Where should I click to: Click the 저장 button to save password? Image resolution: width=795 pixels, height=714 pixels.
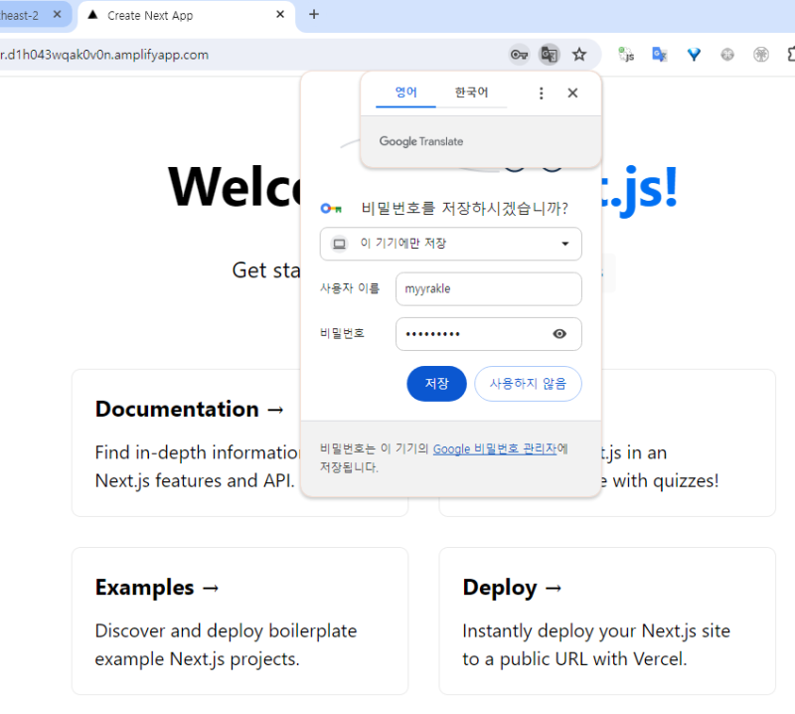(436, 384)
